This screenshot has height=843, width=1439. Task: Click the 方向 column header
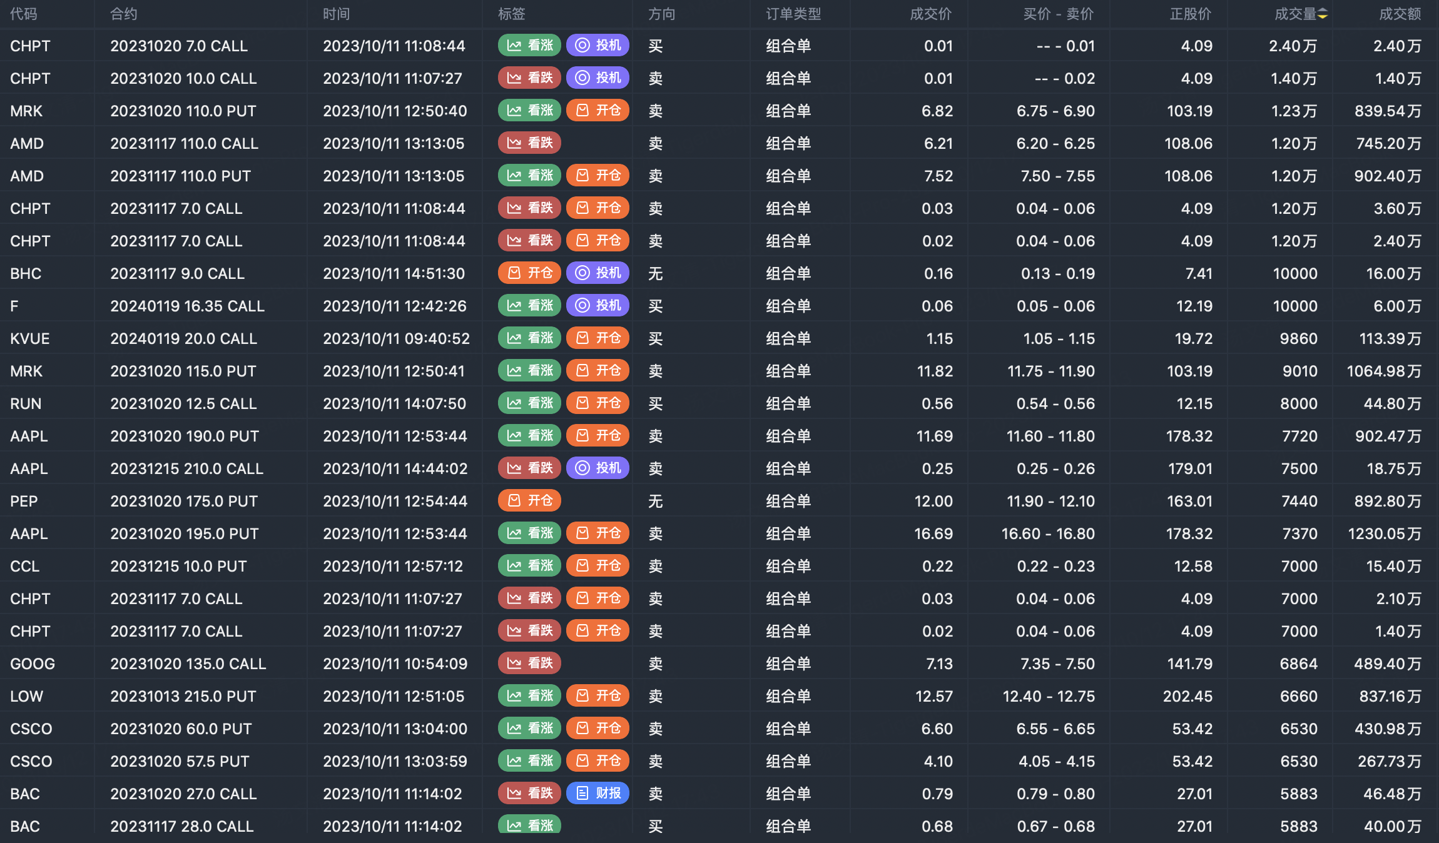662,14
